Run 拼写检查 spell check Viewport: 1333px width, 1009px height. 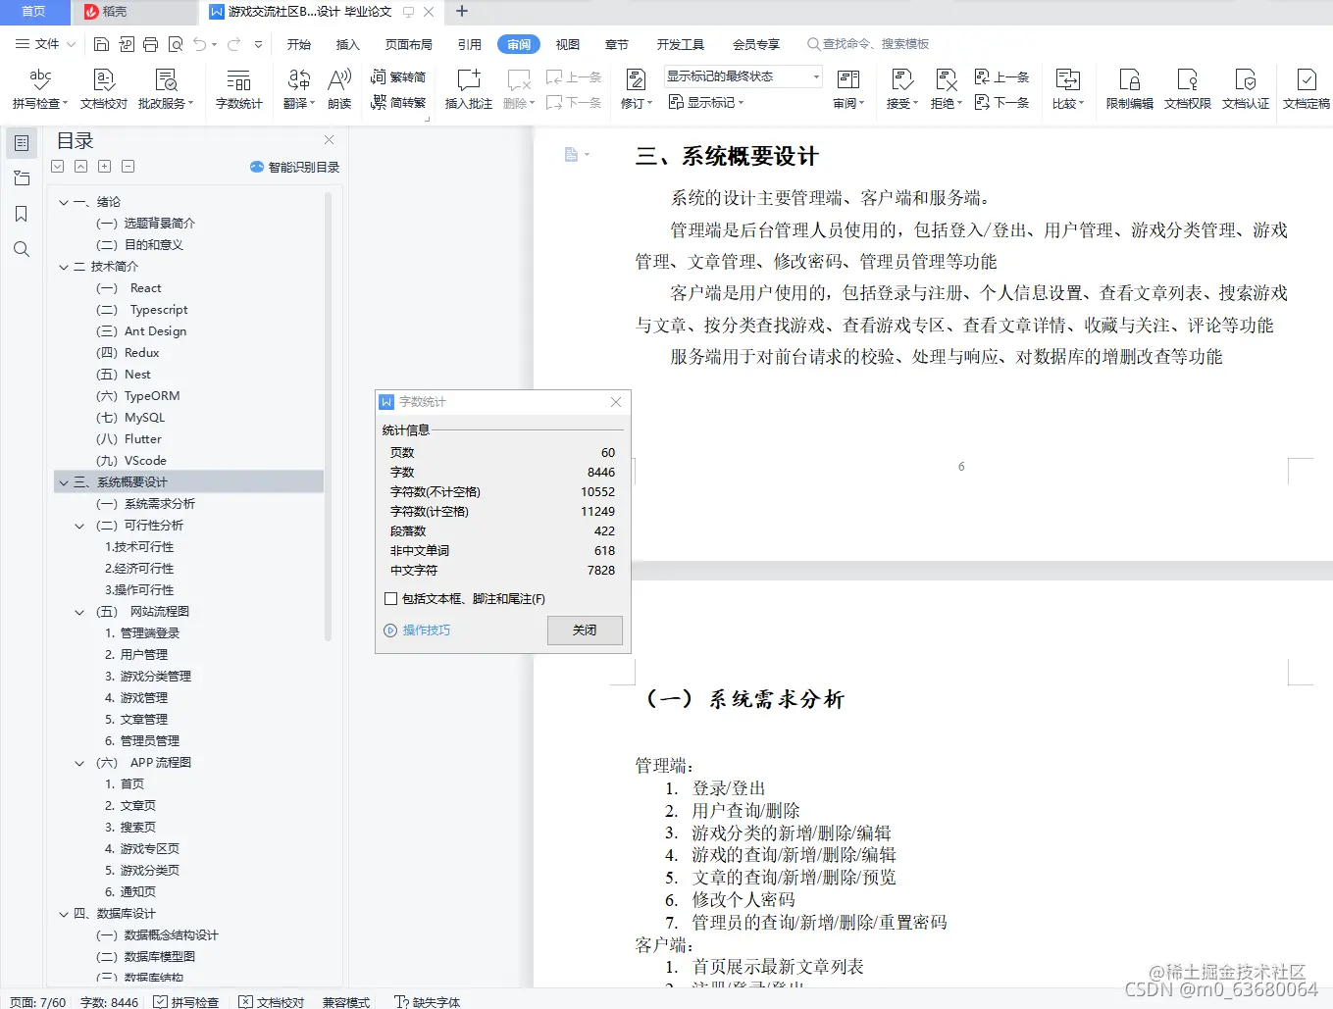click(x=38, y=88)
